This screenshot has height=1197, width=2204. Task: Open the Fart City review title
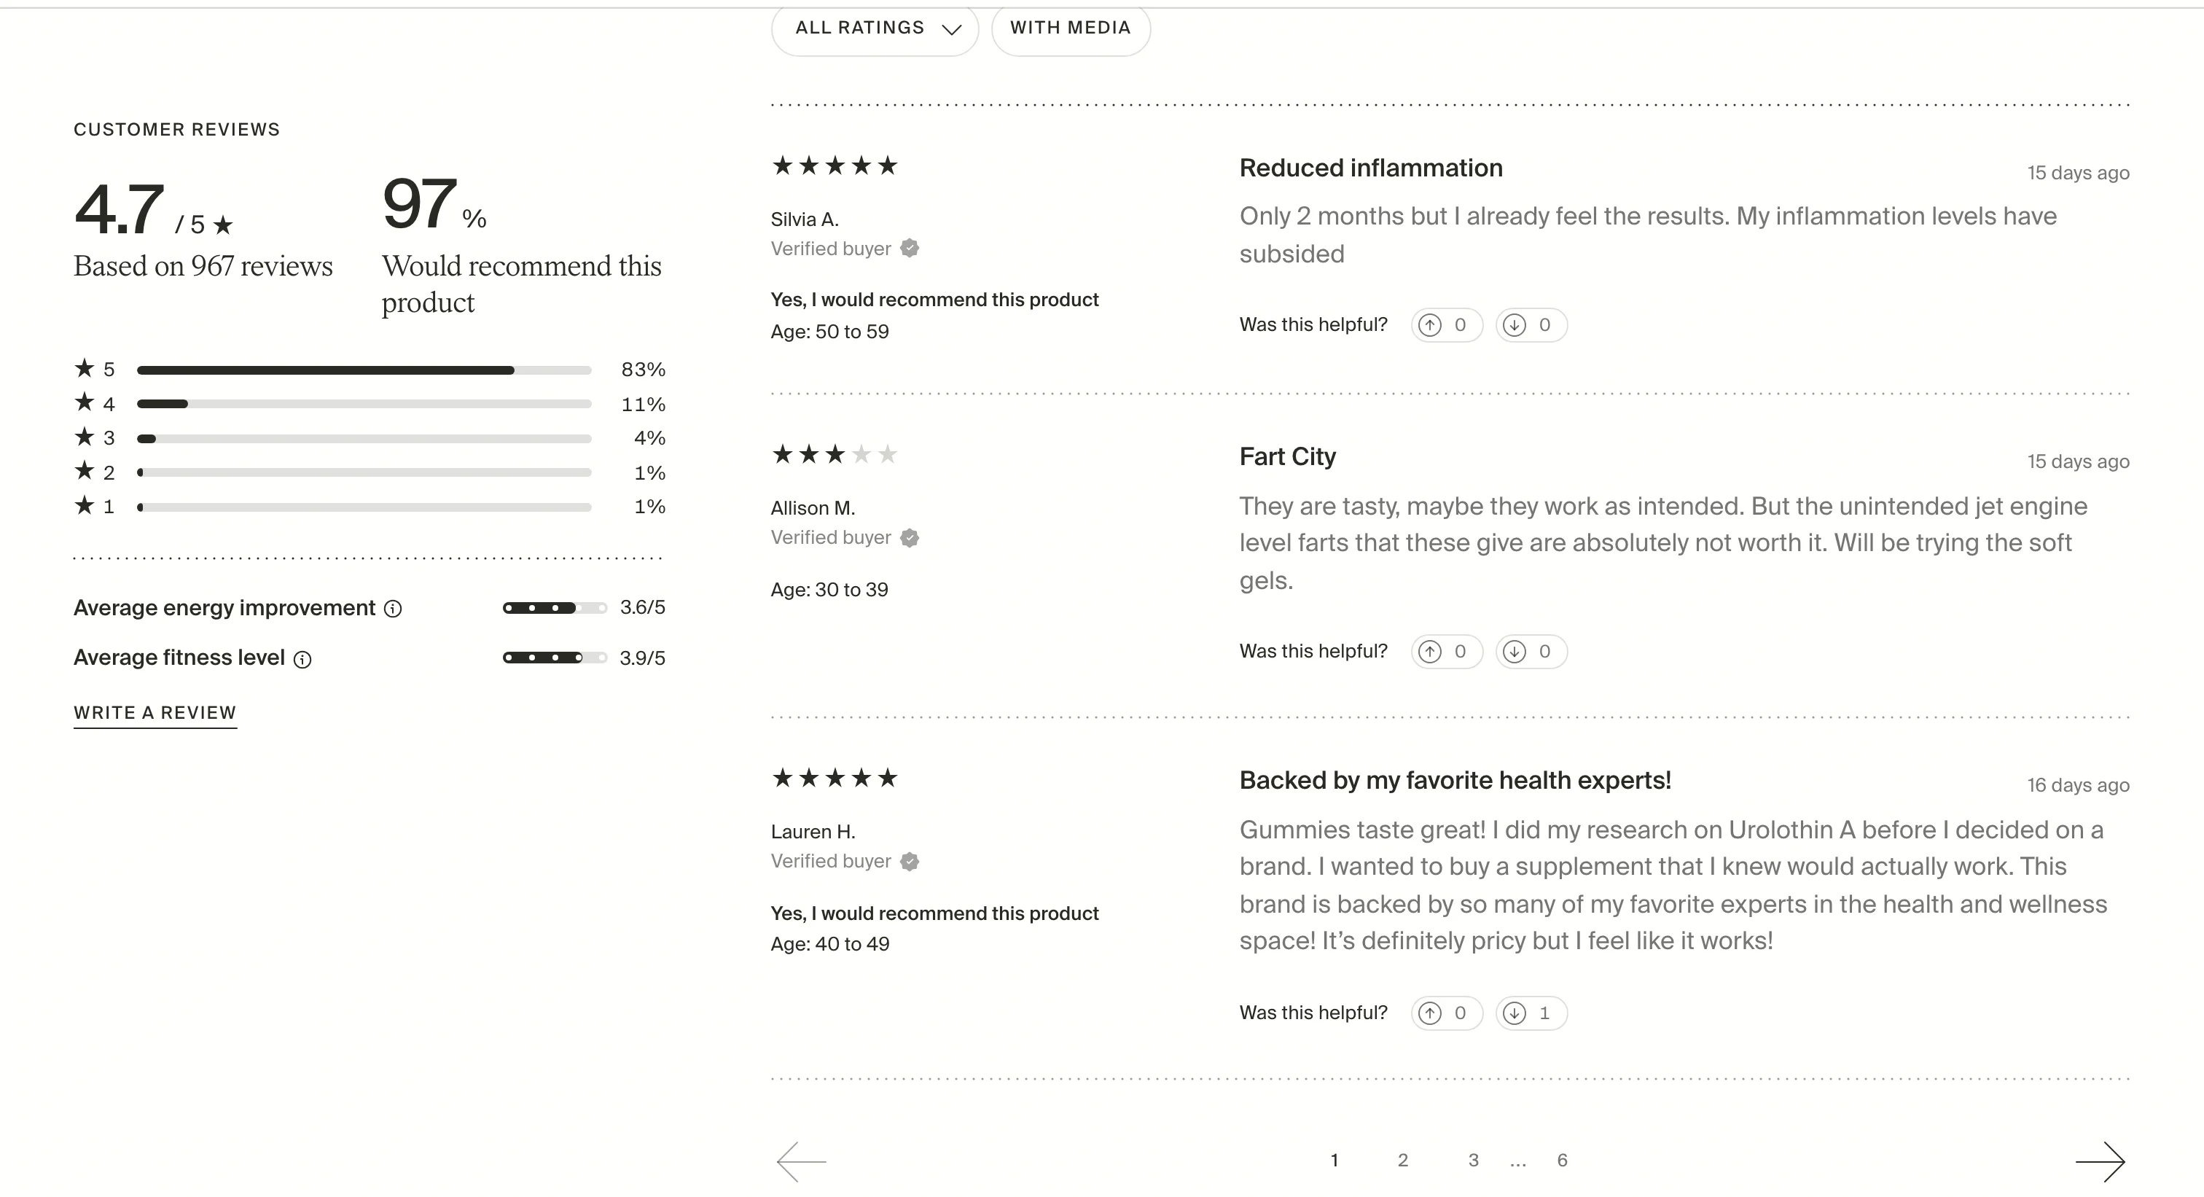coord(1287,456)
